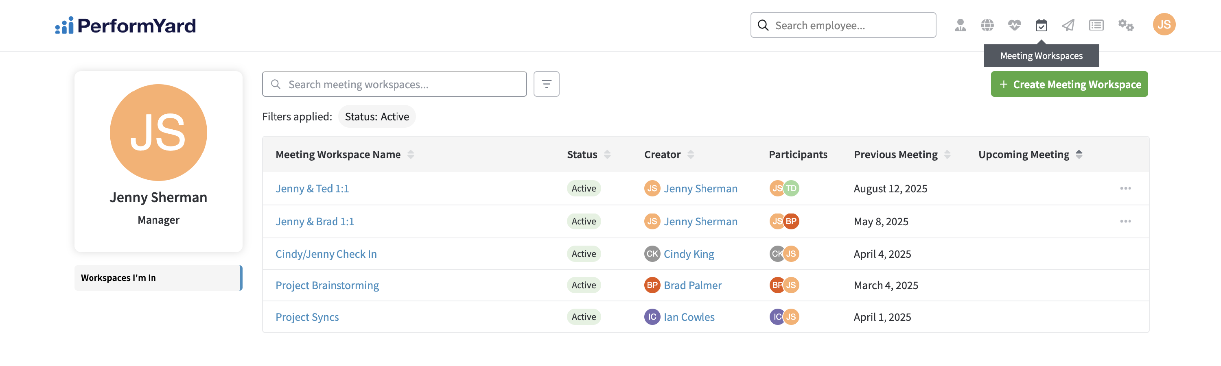
Task: Open the employee profile person icon
Action: tap(960, 25)
